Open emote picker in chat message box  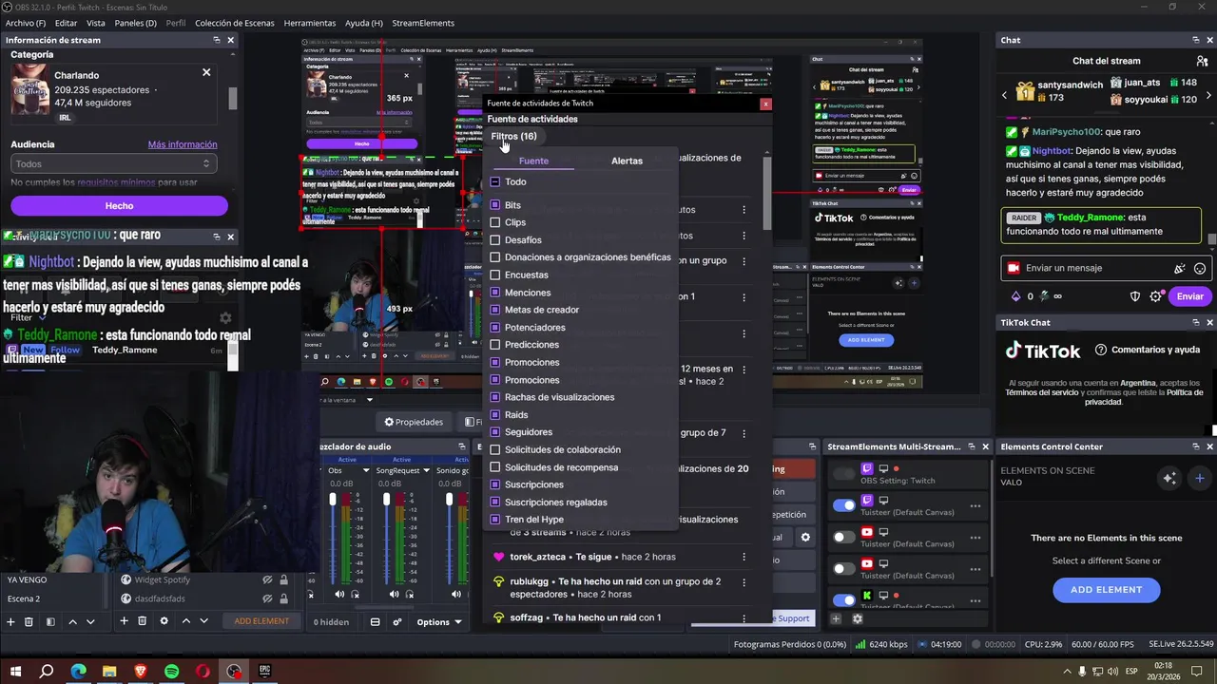coord(1200,269)
